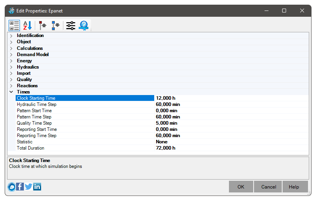The image size is (317, 201).
Task: Click the Object category label
Action: tap(24, 42)
